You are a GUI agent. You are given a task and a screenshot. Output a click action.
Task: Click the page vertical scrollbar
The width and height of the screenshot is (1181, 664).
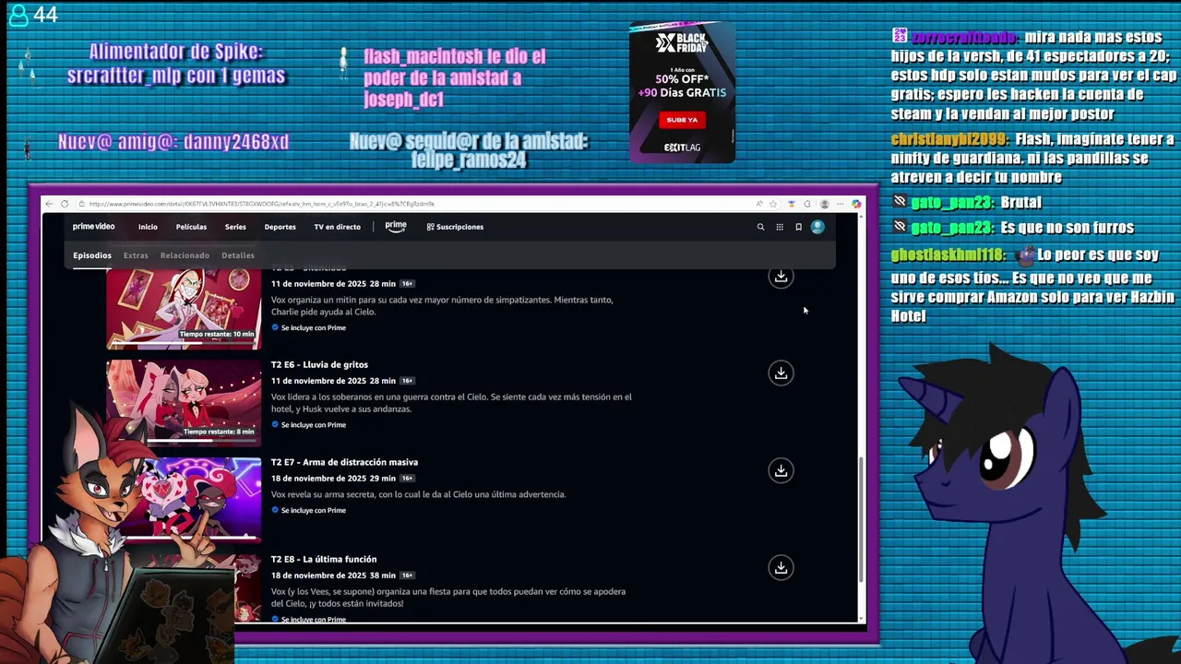pos(861,519)
